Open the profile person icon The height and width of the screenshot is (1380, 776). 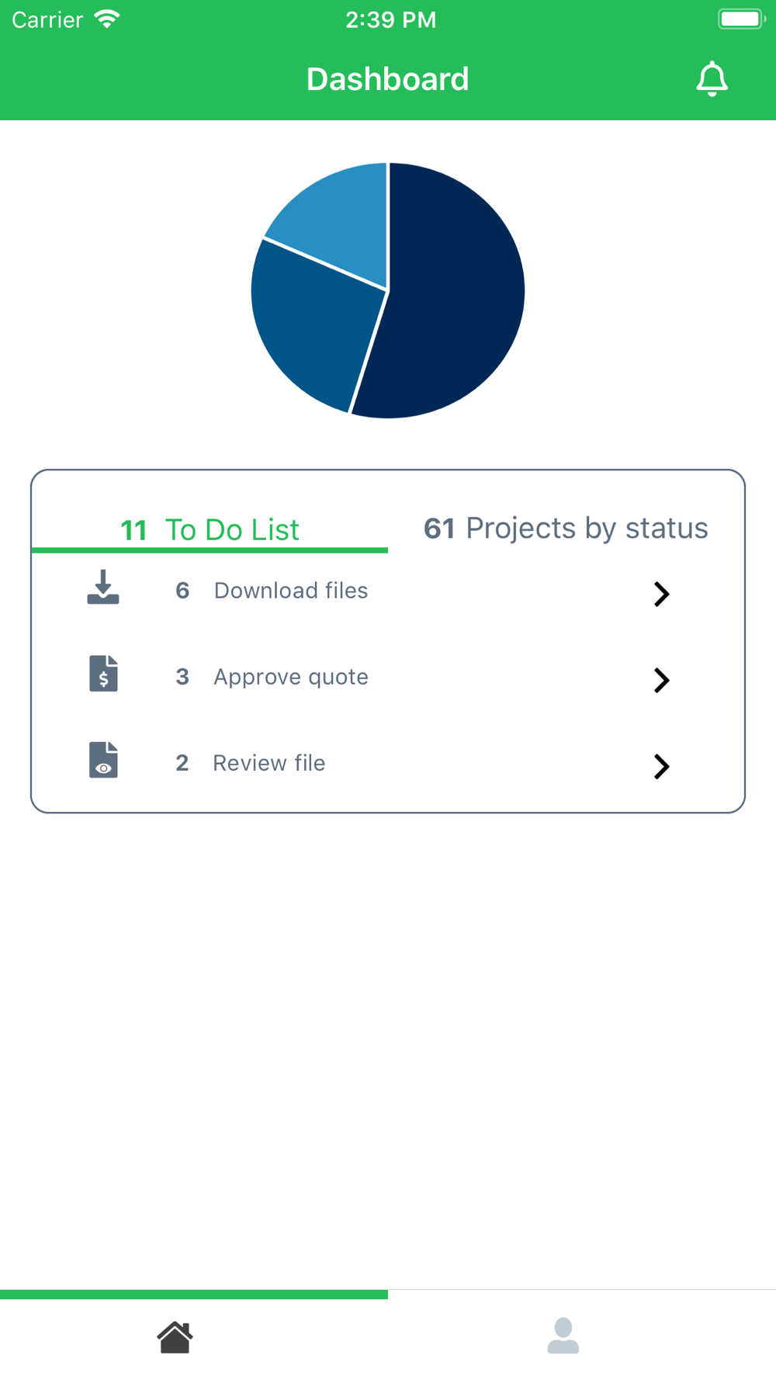[x=563, y=1336]
